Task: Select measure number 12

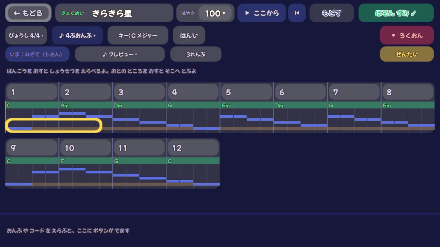Action: point(193,148)
